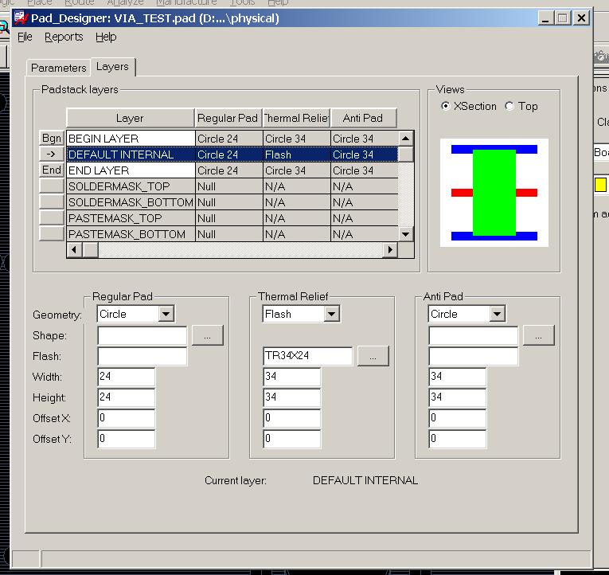The image size is (609, 575).
Task: Open the Anti Pad geometry dropdown
Action: (x=497, y=315)
